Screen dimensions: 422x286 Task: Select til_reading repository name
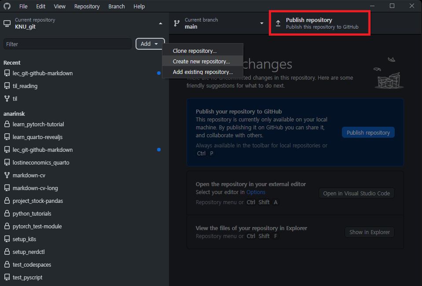pos(25,86)
